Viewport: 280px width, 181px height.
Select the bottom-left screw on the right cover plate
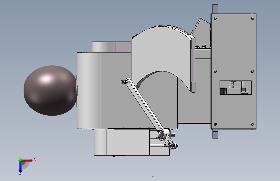click(x=215, y=124)
